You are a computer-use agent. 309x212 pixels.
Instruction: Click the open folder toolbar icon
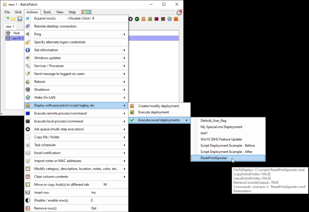coord(13,19)
